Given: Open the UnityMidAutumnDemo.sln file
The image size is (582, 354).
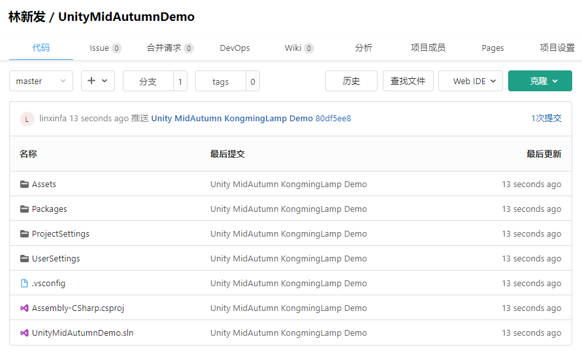Looking at the screenshot, I should 83,333.
